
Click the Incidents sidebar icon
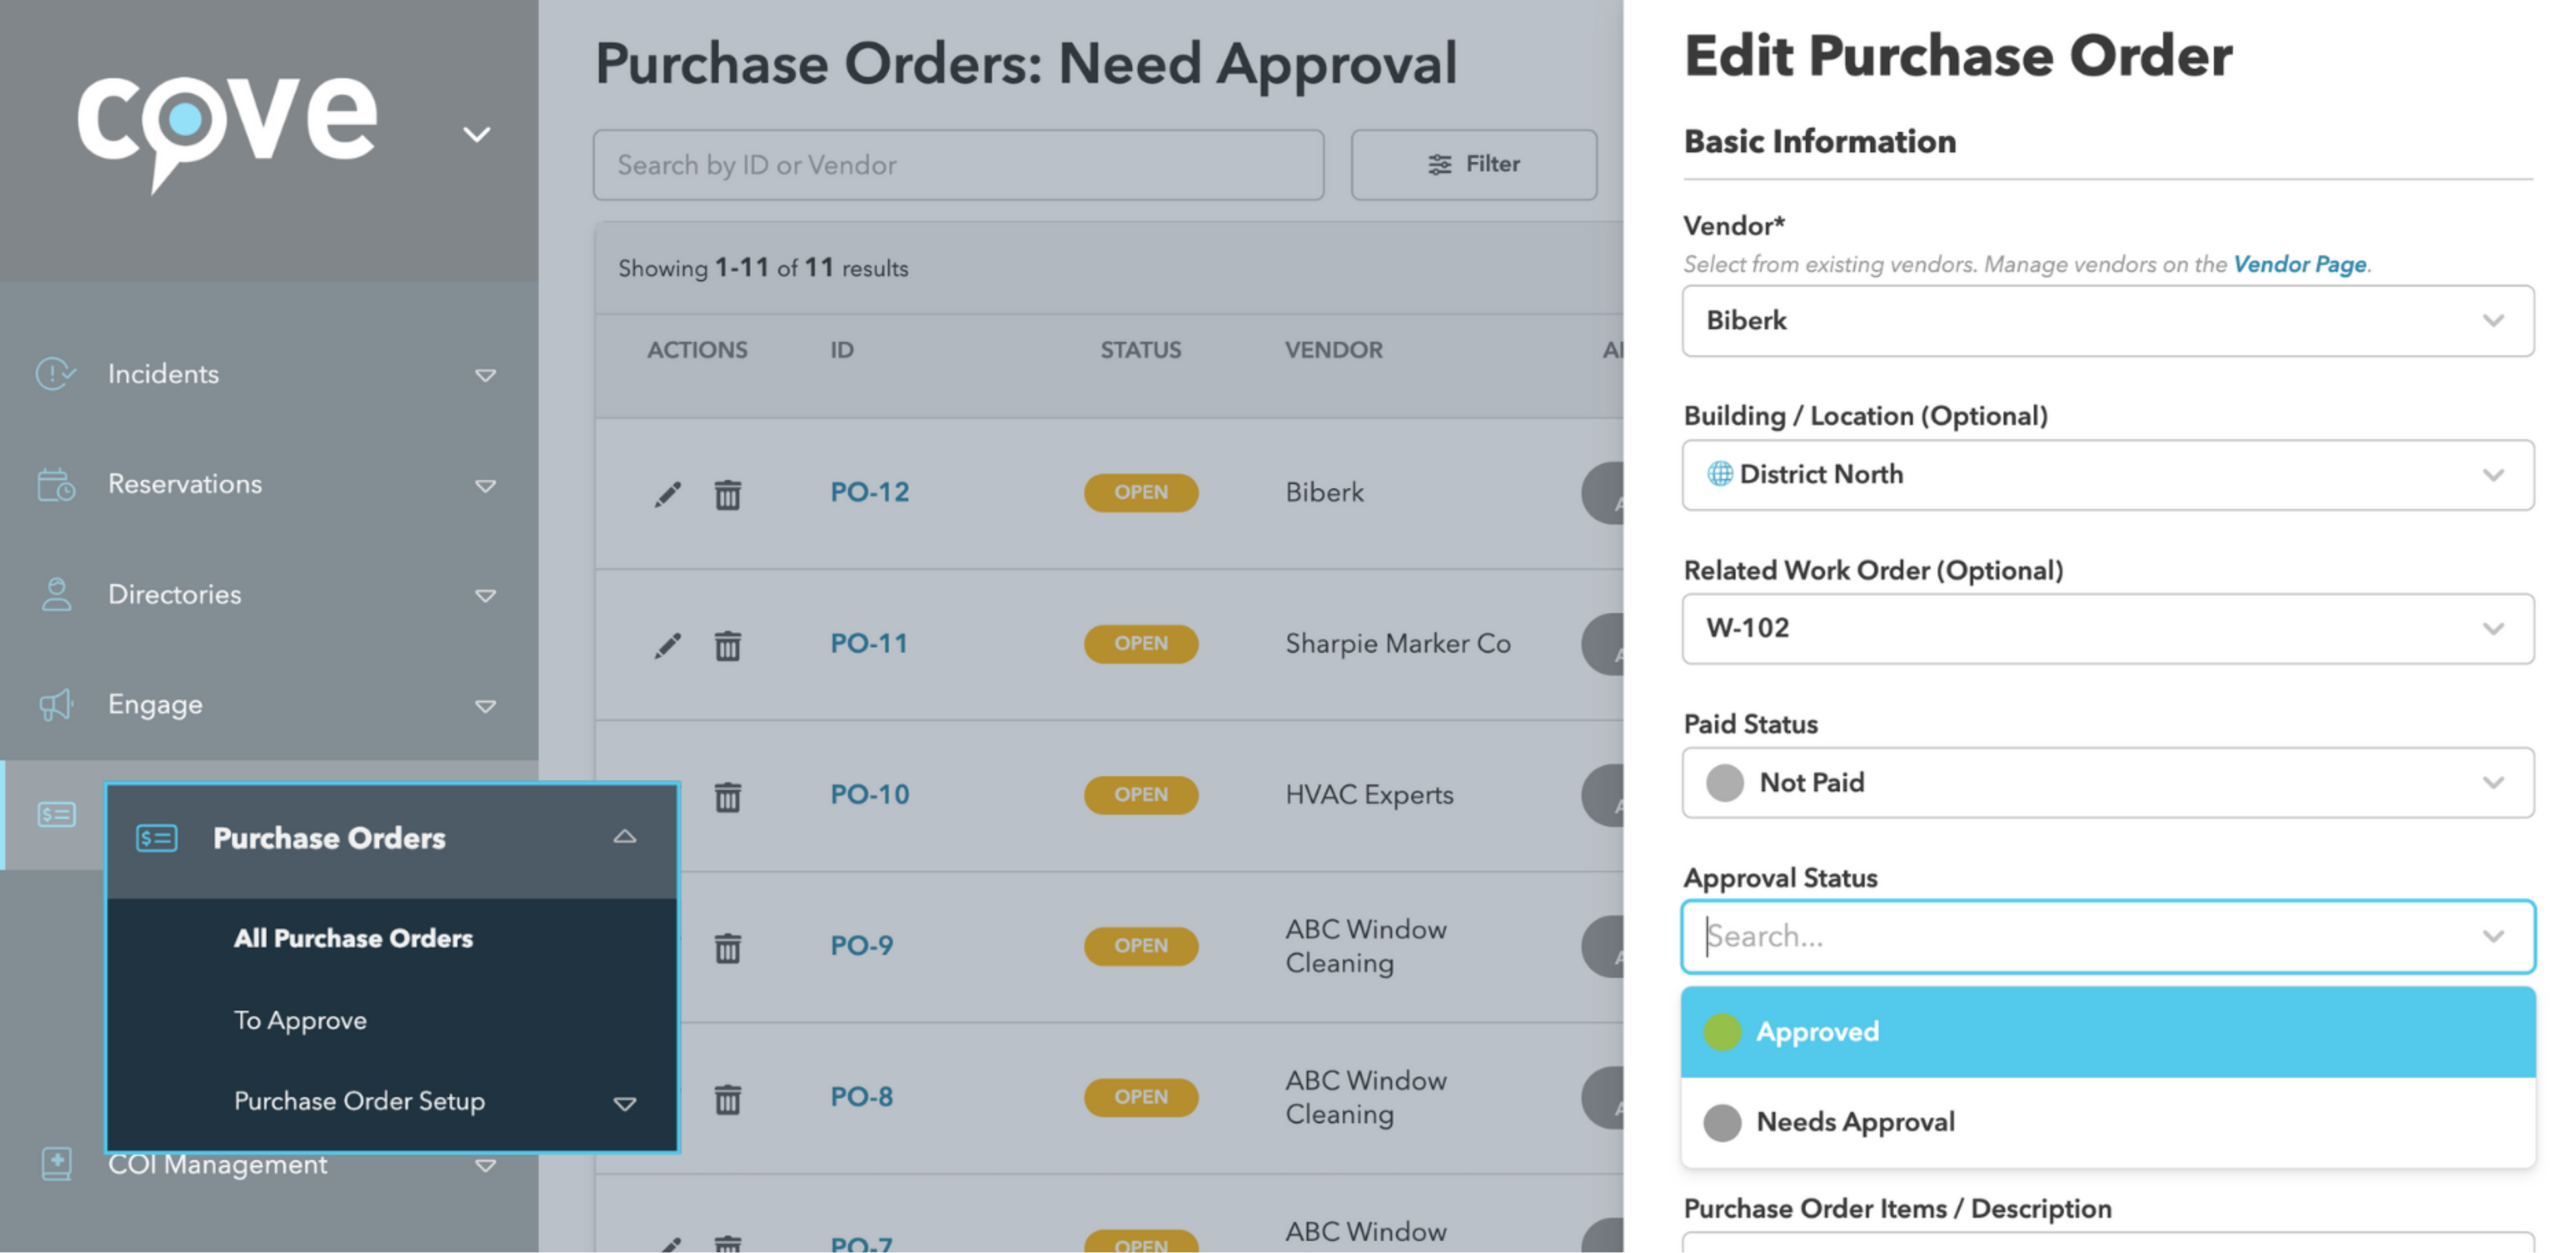[x=56, y=374]
